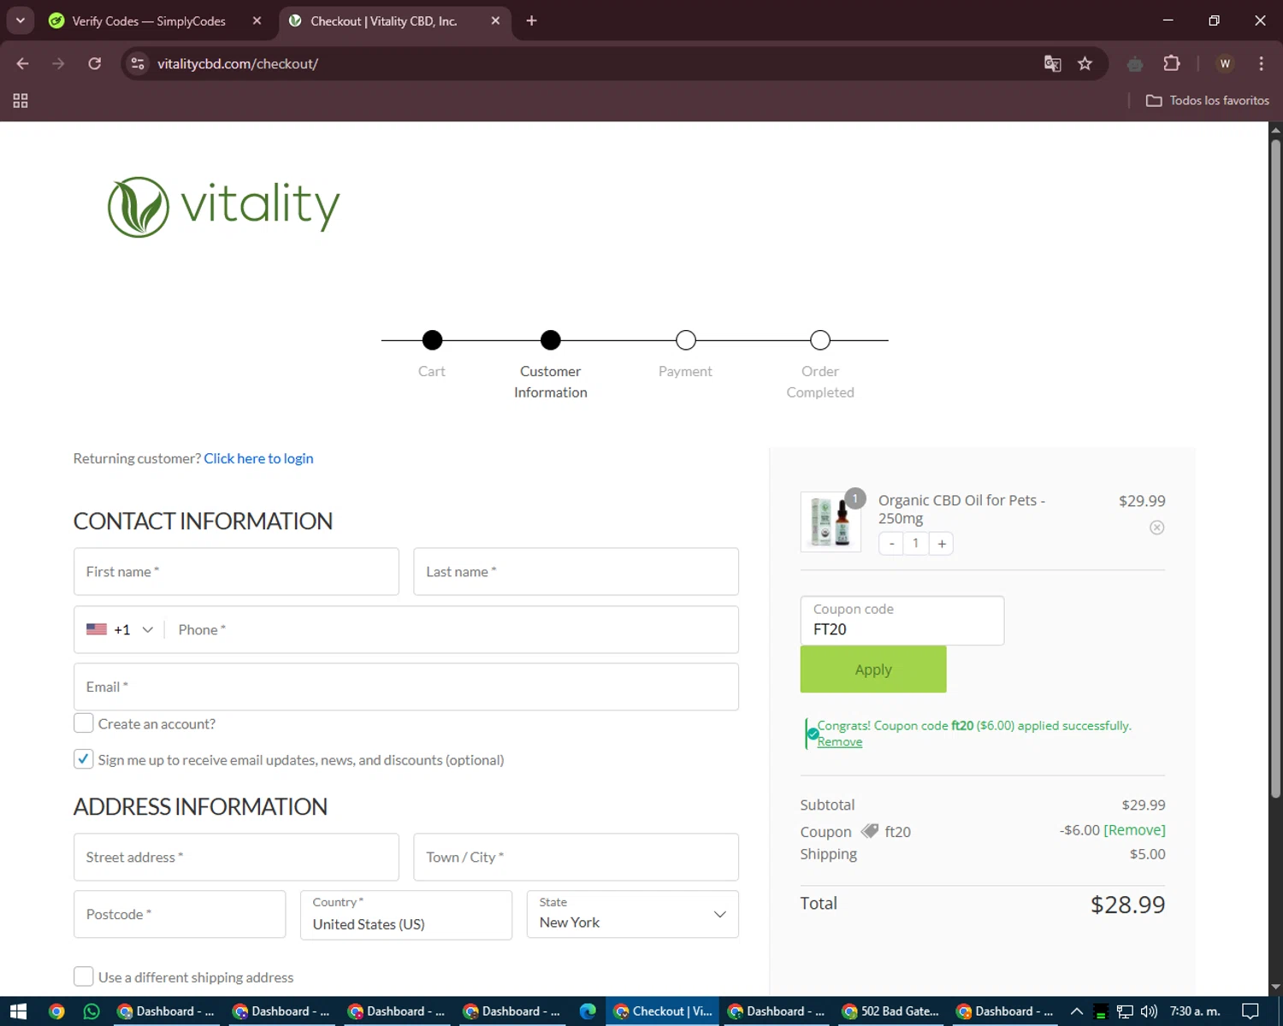
Task: Close the Checkout Vitality CBD tab
Action: (495, 21)
